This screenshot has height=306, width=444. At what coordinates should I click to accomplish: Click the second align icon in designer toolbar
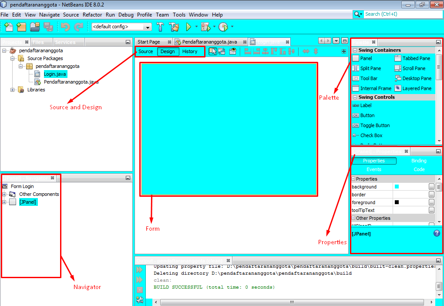256,51
